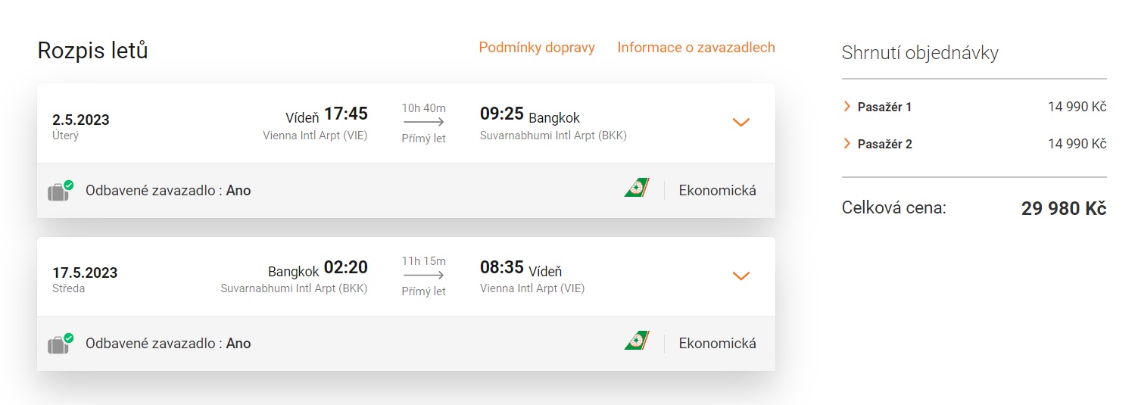
Task: Open Informace o zavazadlech link
Action: click(696, 48)
